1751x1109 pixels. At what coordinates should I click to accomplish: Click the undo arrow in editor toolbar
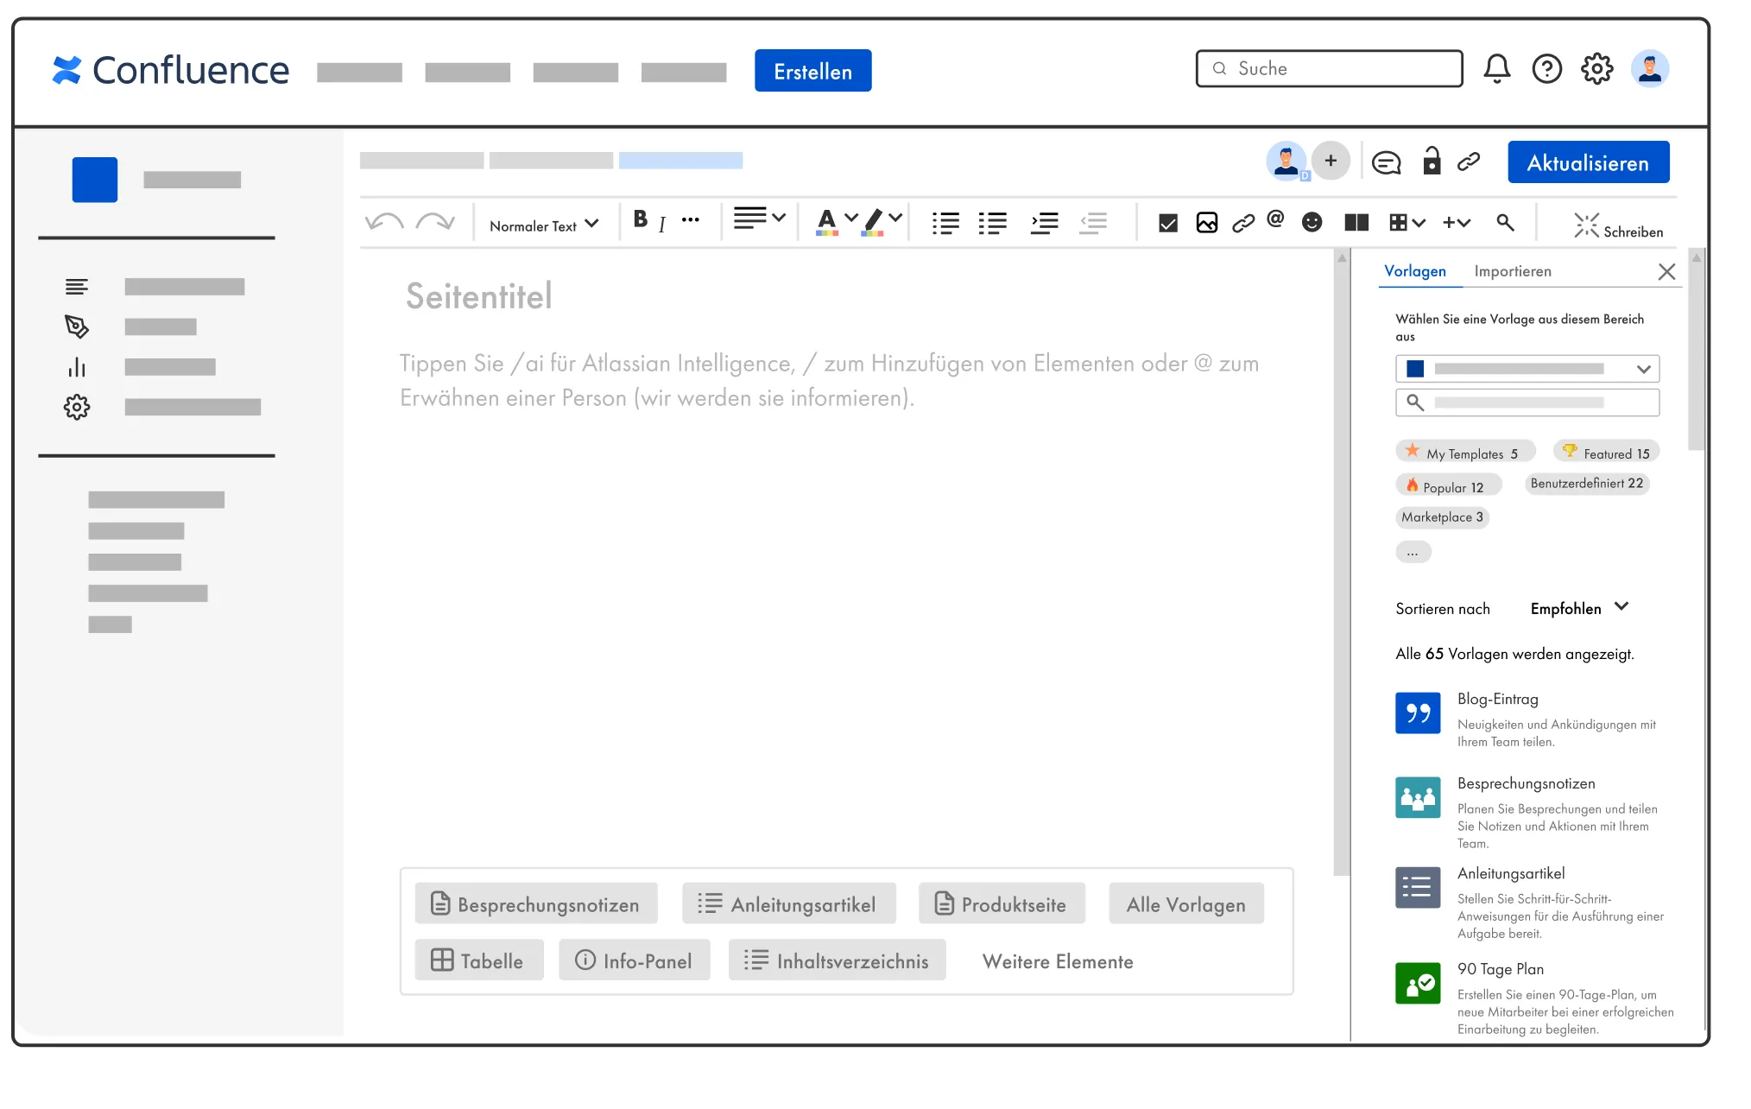tap(384, 223)
